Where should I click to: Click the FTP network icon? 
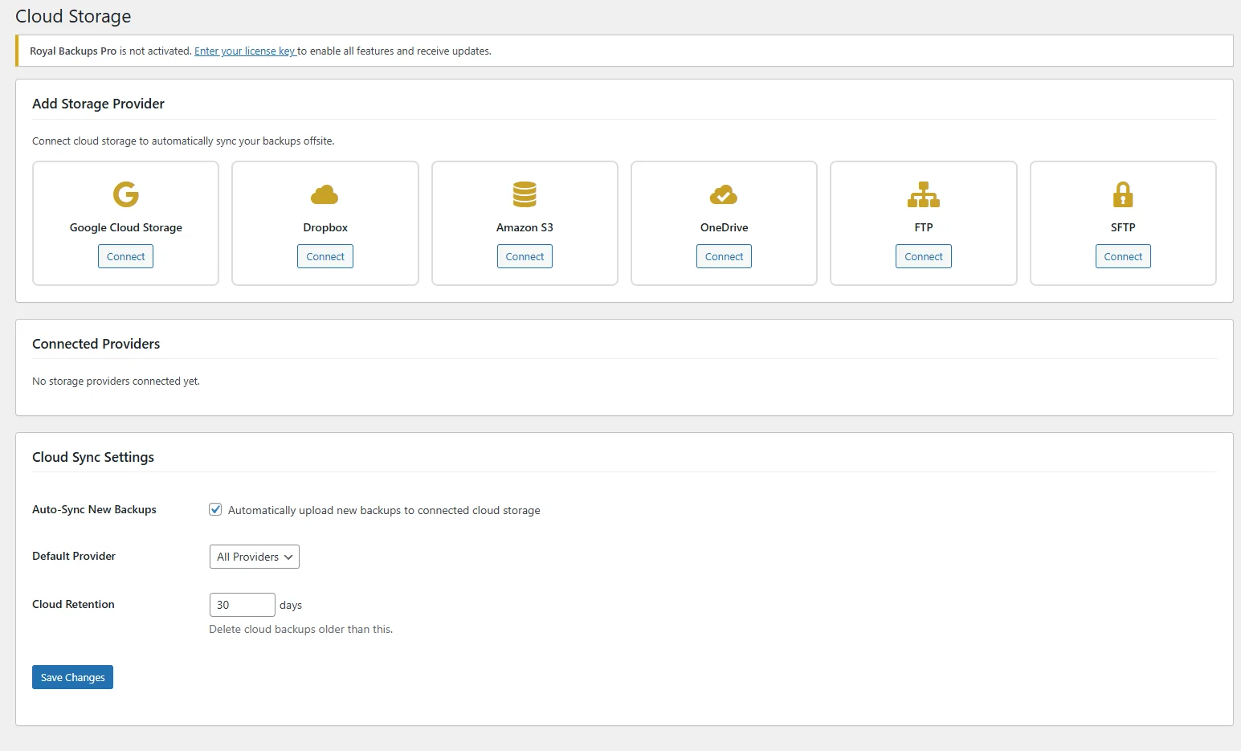tap(923, 194)
